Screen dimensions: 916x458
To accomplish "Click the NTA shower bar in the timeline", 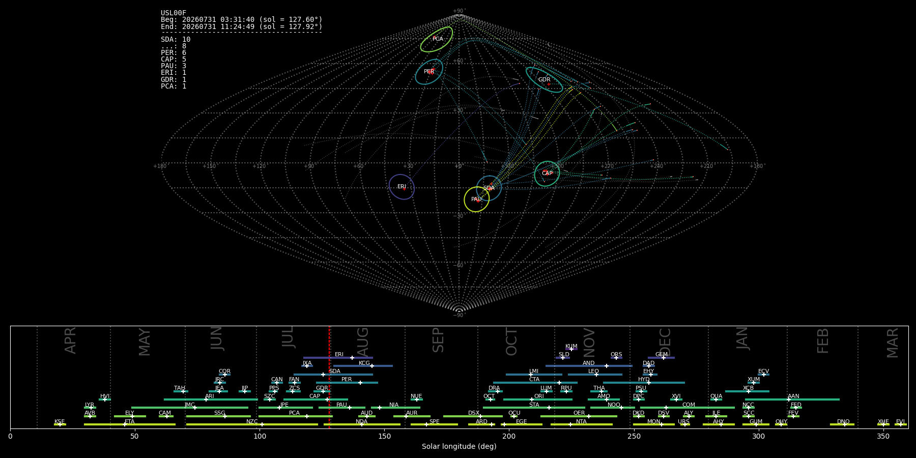I will 582,424.
